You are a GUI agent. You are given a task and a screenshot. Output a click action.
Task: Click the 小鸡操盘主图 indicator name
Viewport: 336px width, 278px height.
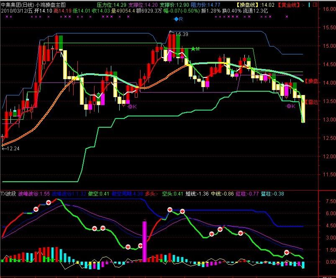click(51, 5)
